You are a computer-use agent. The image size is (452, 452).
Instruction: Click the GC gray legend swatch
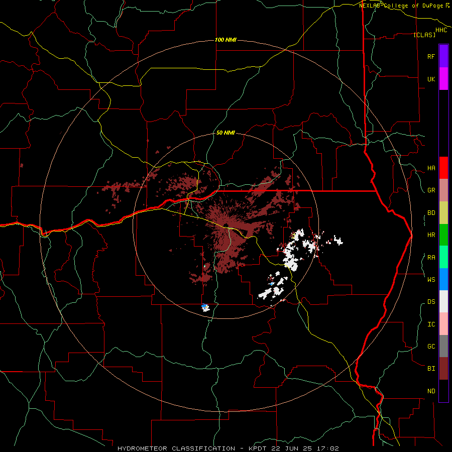click(443, 346)
